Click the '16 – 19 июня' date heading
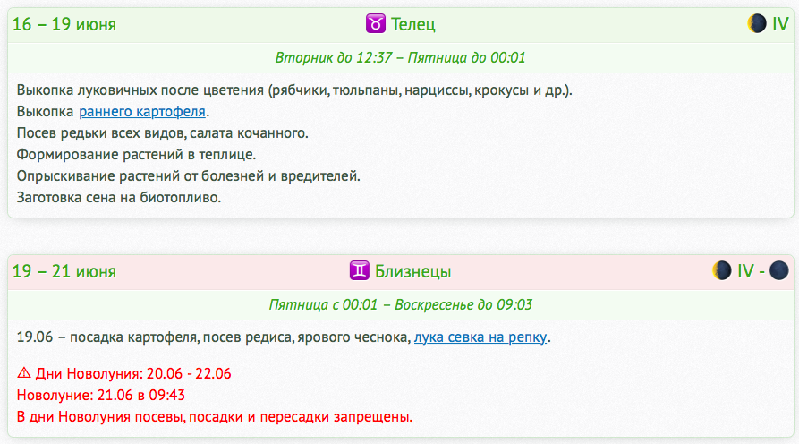 pos(64,25)
